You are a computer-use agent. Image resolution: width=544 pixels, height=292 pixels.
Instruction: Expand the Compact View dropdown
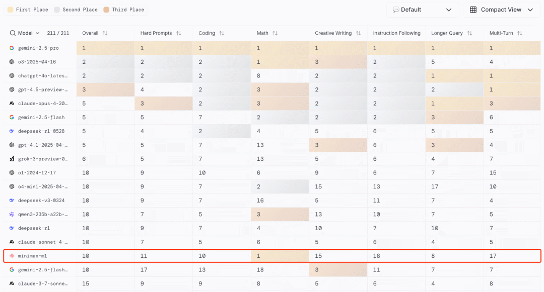[x=502, y=10]
